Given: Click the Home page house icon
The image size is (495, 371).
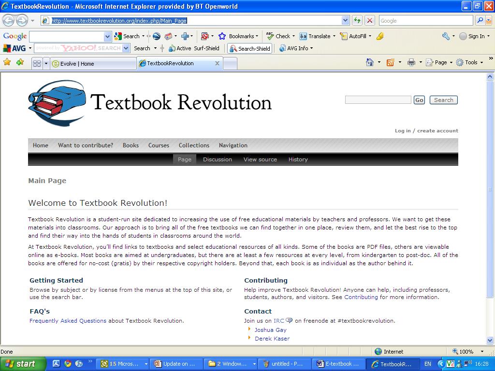Looking at the screenshot, I should tap(370, 62).
